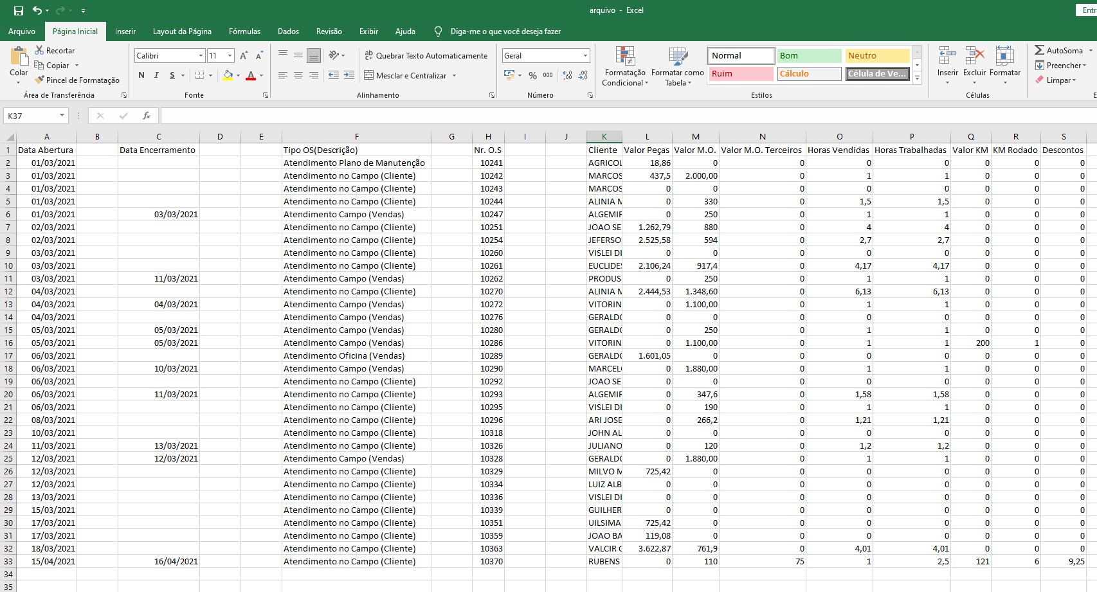This screenshot has height=592, width=1097.
Task: Switch to the Exibir tab
Action: click(x=368, y=31)
